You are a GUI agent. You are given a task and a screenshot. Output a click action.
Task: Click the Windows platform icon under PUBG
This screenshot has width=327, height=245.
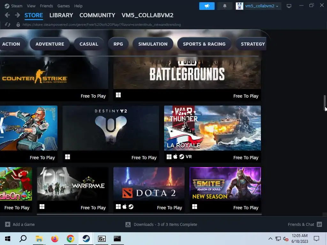(118, 95)
